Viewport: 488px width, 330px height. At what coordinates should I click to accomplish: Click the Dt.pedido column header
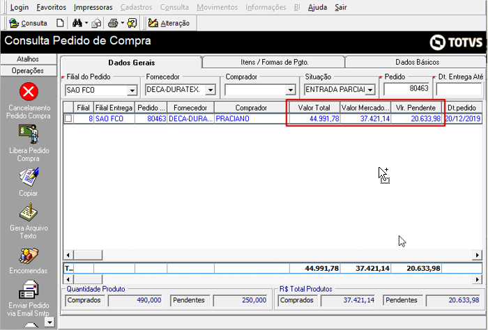462,108
